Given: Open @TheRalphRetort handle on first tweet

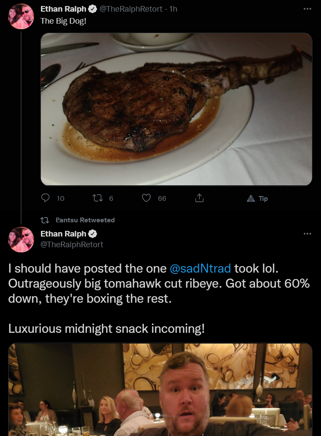Looking at the screenshot, I should click(131, 9).
